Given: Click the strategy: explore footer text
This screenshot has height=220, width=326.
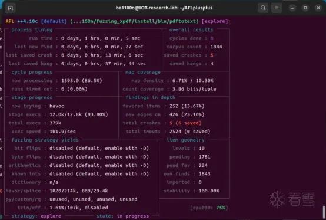Looking at the screenshot, I should [36, 216].
